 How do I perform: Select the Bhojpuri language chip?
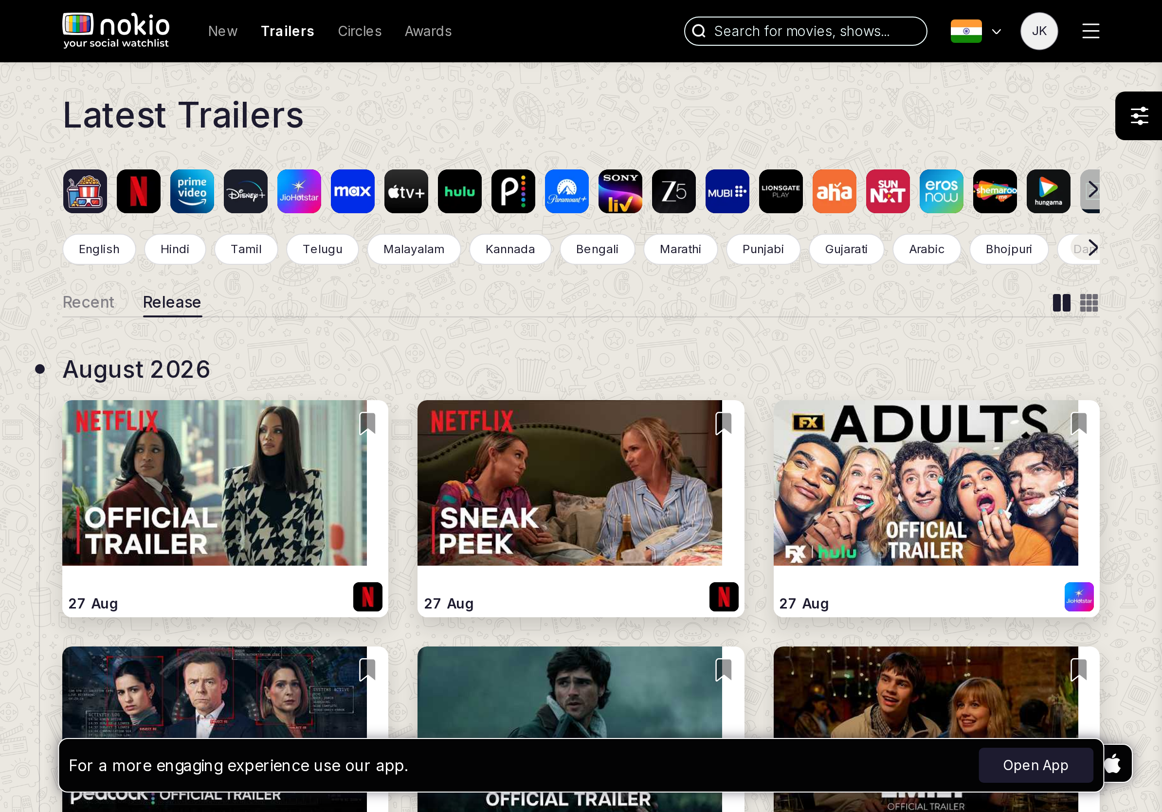point(1009,249)
